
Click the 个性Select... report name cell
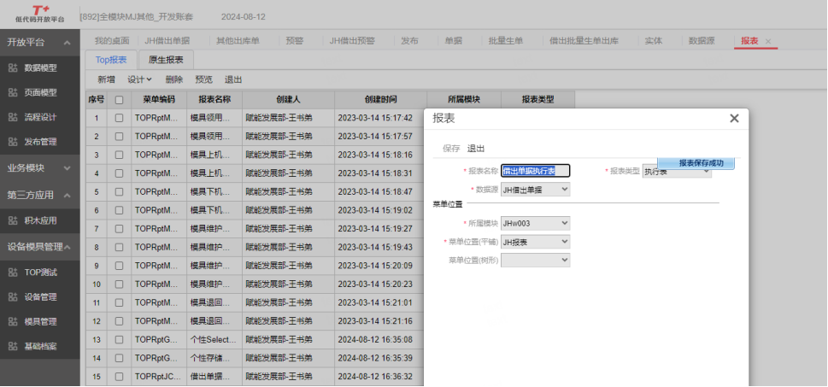[214, 339]
